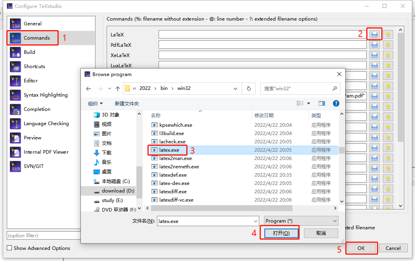Confirm settings with OK button
Image resolution: width=415 pixels, height=261 pixels.
361,248
